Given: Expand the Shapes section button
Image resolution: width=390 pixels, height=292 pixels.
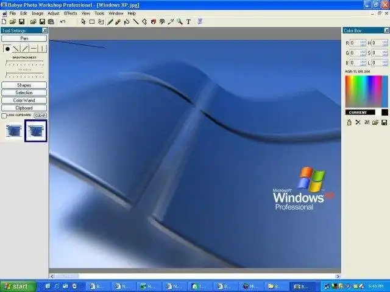Looking at the screenshot, I should 24,85.
